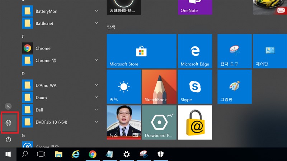Expand the BatteryMon folder chevron

[x=97, y=11]
